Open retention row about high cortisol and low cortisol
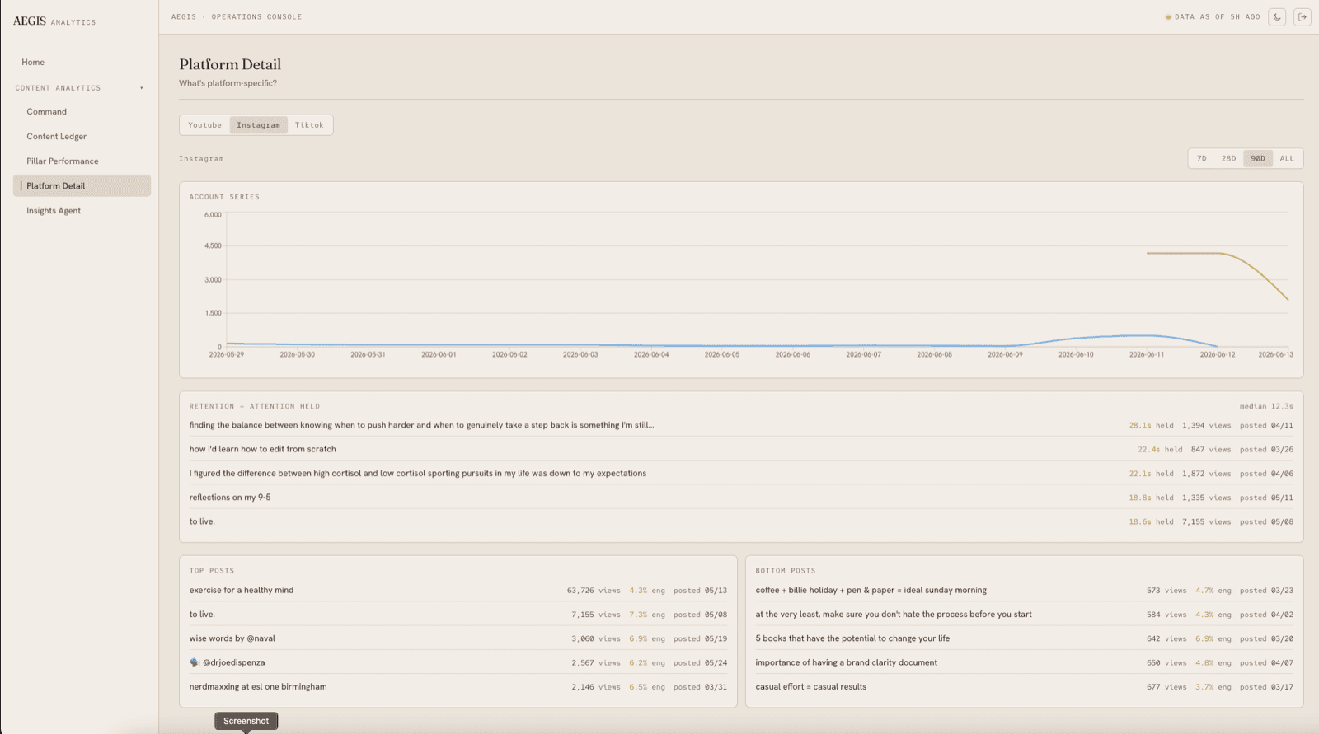This screenshot has height=734, width=1319. click(741, 474)
